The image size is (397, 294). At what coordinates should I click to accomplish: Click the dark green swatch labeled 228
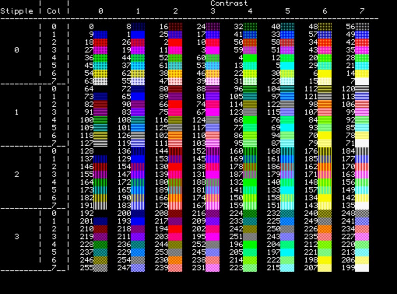click(x=100, y=245)
